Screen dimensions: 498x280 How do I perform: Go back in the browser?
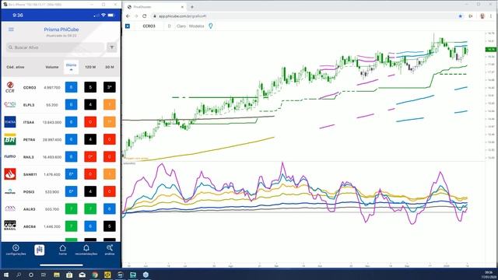click(128, 16)
